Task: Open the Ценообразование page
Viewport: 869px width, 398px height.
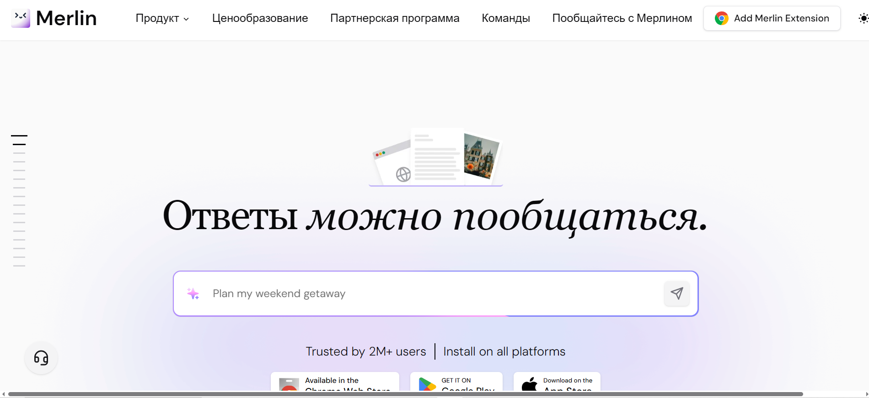Action: click(x=260, y=18)
